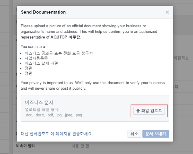Select the 비즈니스 납세 파일 list item
193x154 pixels.
41,63
